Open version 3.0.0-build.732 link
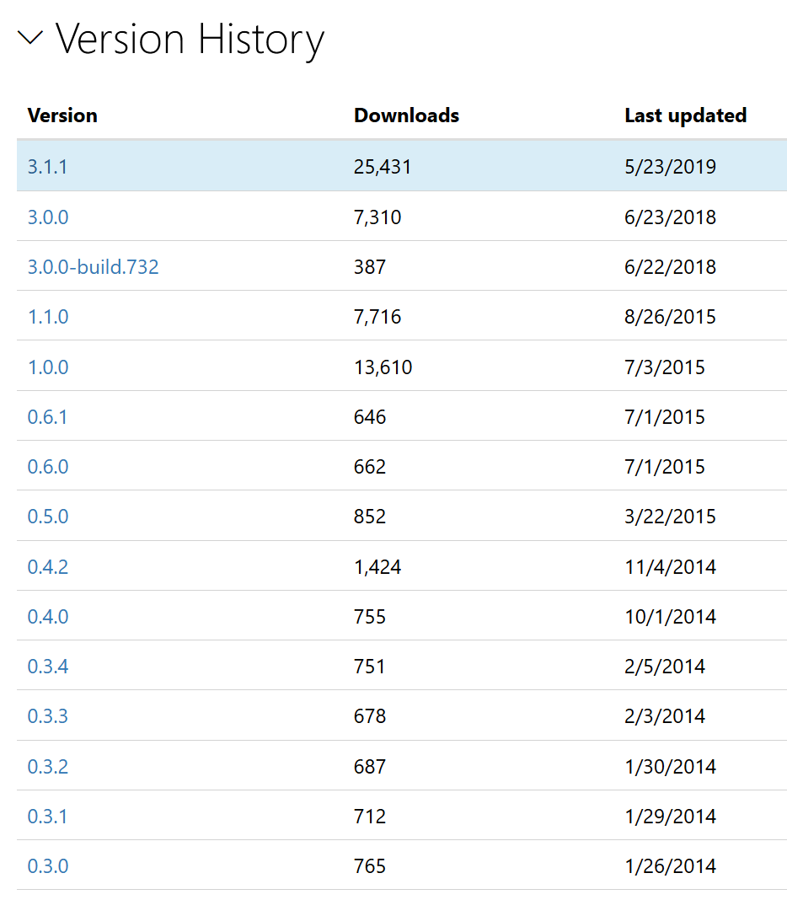This screenshot has height=916, width=787. (x=93, y=267)
